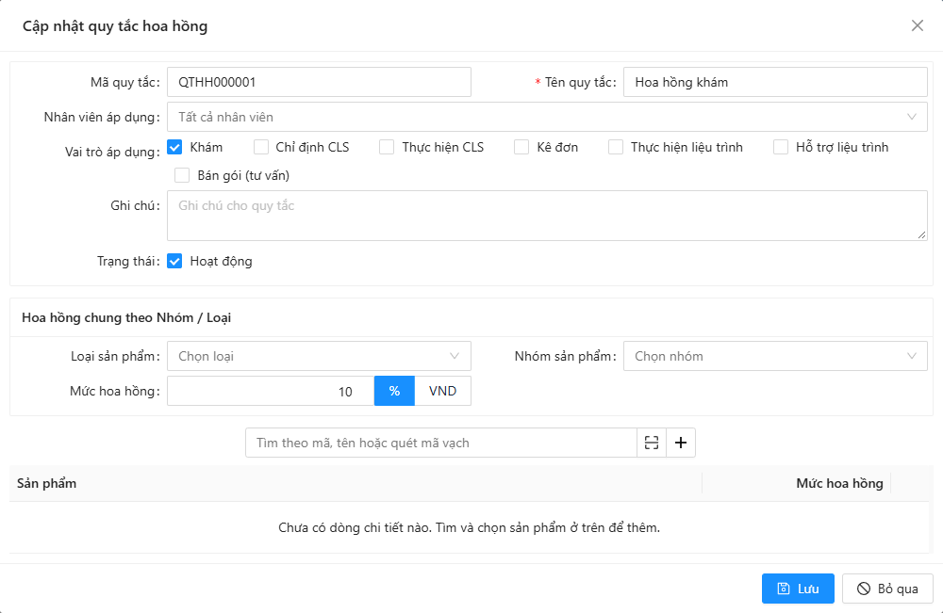Expand the Nhân viên áp dụng dropdown arrow

912,117
